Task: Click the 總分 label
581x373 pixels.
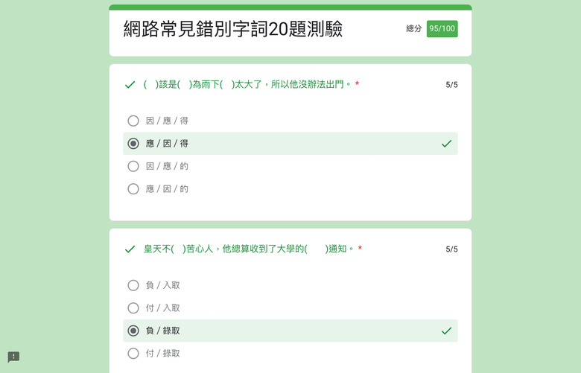Action: (x=414, y=28)
